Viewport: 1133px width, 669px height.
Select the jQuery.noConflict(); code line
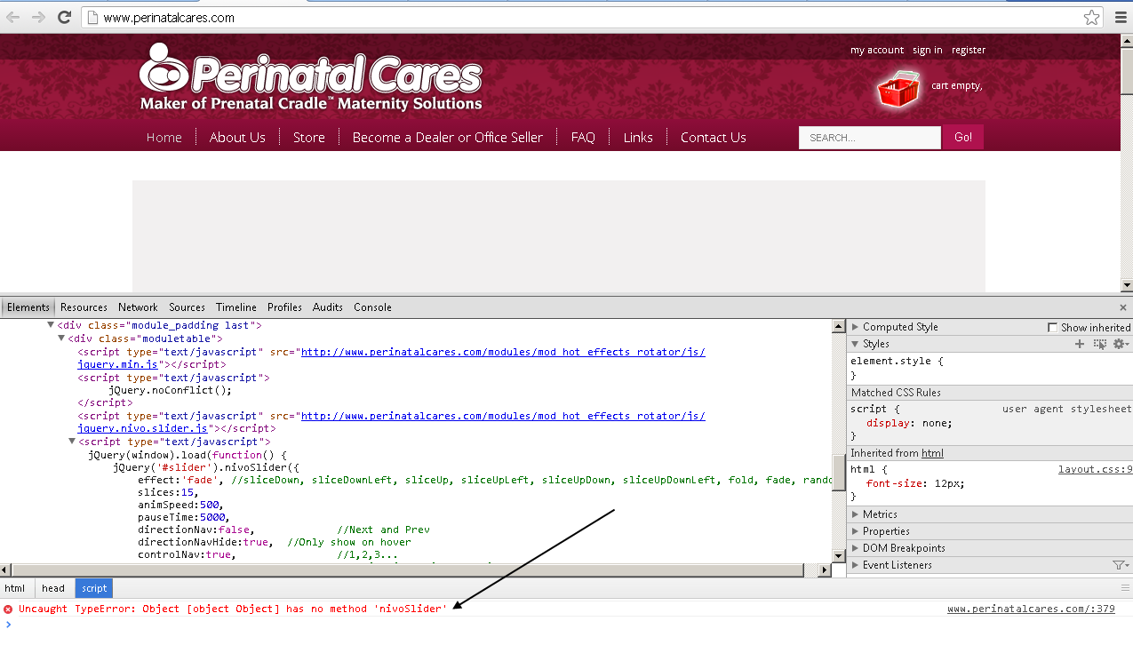(170, 390)
